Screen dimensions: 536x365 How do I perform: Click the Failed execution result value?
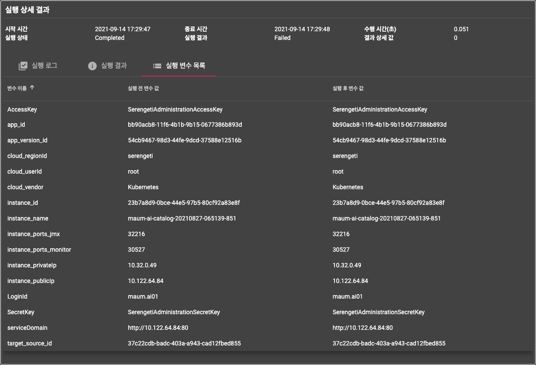283,38
